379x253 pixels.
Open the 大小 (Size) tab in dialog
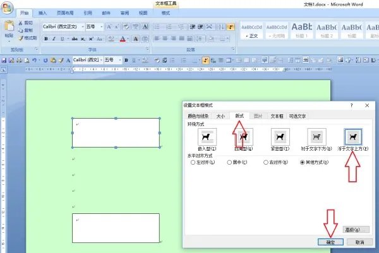(x=220, y=116)
